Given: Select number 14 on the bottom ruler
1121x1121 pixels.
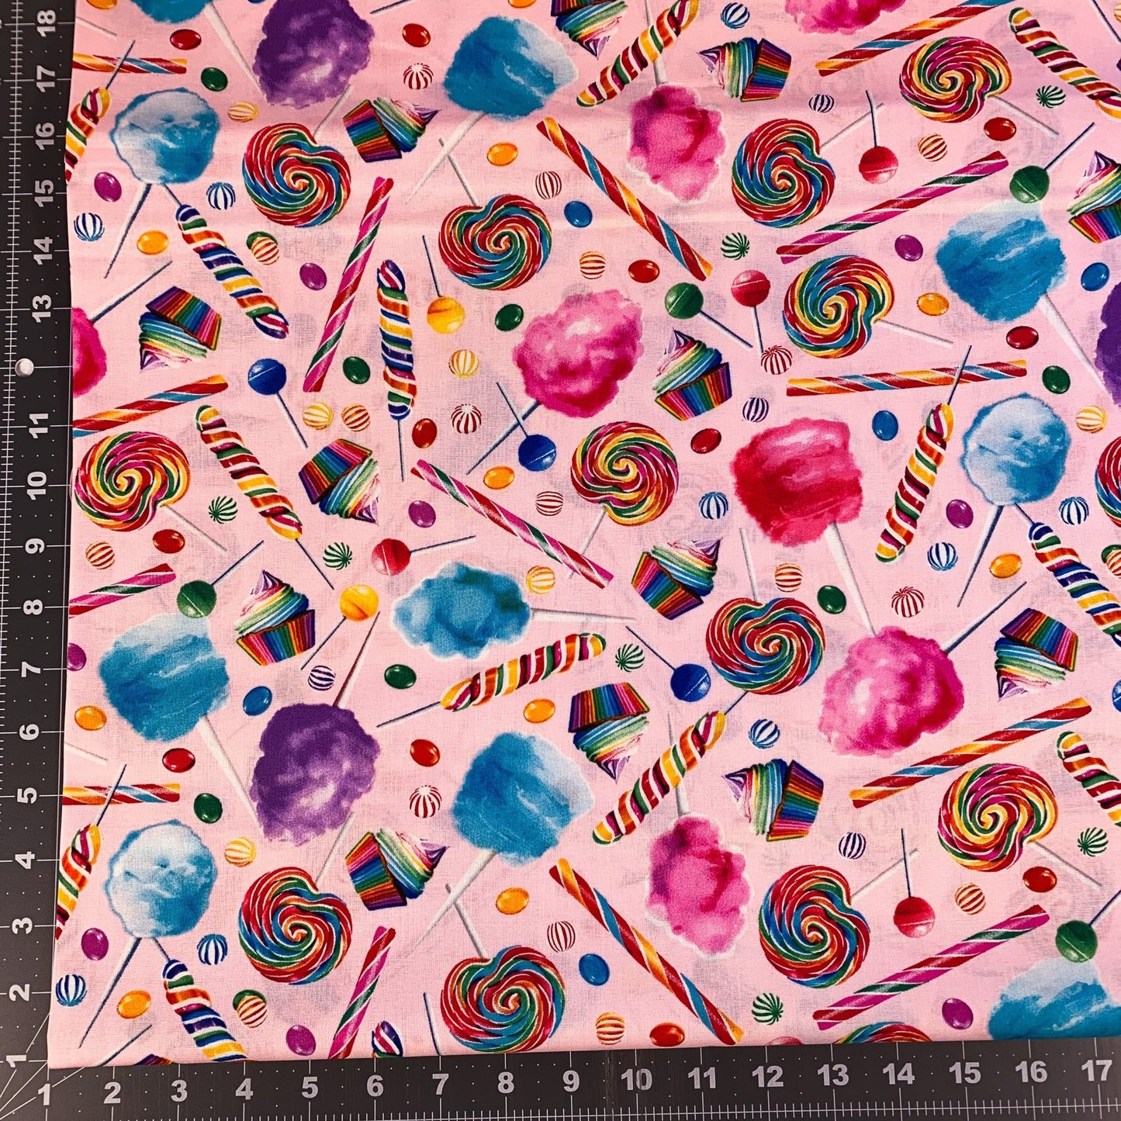Looking at the screenshot, I should pos(903,1074).
